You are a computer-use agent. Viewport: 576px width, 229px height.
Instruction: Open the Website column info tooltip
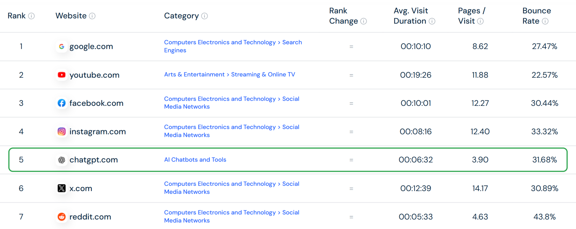[x=92, y=16]
